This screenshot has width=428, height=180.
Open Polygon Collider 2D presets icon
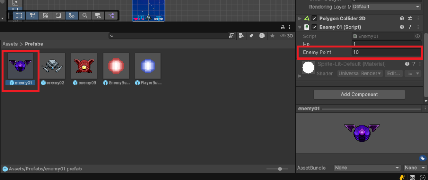[x=410, y=18]
